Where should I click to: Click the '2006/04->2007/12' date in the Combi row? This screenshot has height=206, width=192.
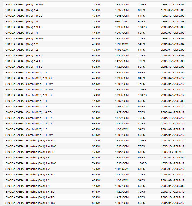(173, 135)
